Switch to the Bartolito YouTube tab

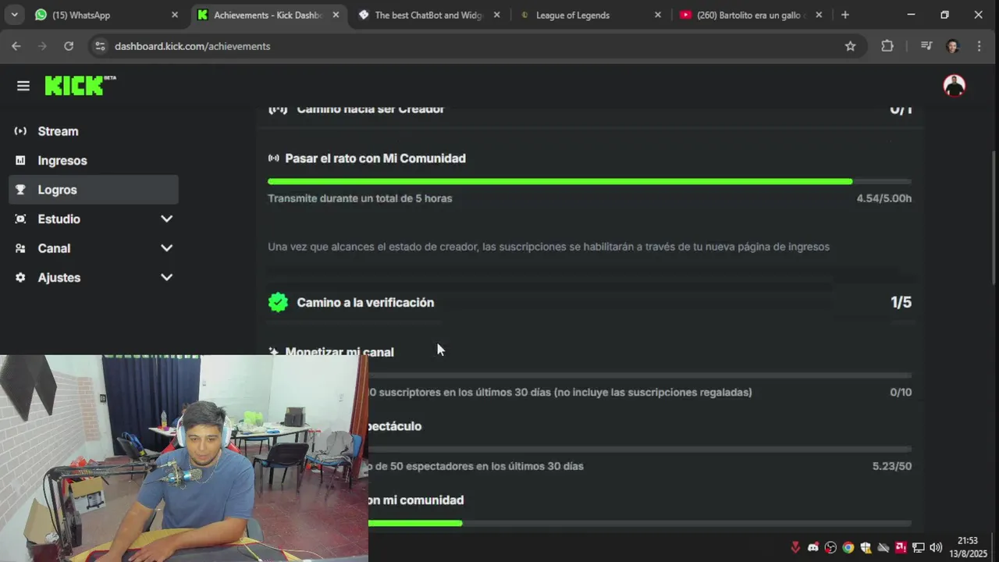coord(750,15)
